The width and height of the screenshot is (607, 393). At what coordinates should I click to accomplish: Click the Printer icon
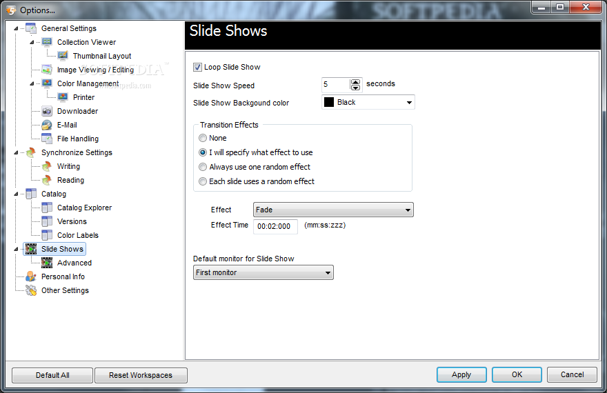63,97
